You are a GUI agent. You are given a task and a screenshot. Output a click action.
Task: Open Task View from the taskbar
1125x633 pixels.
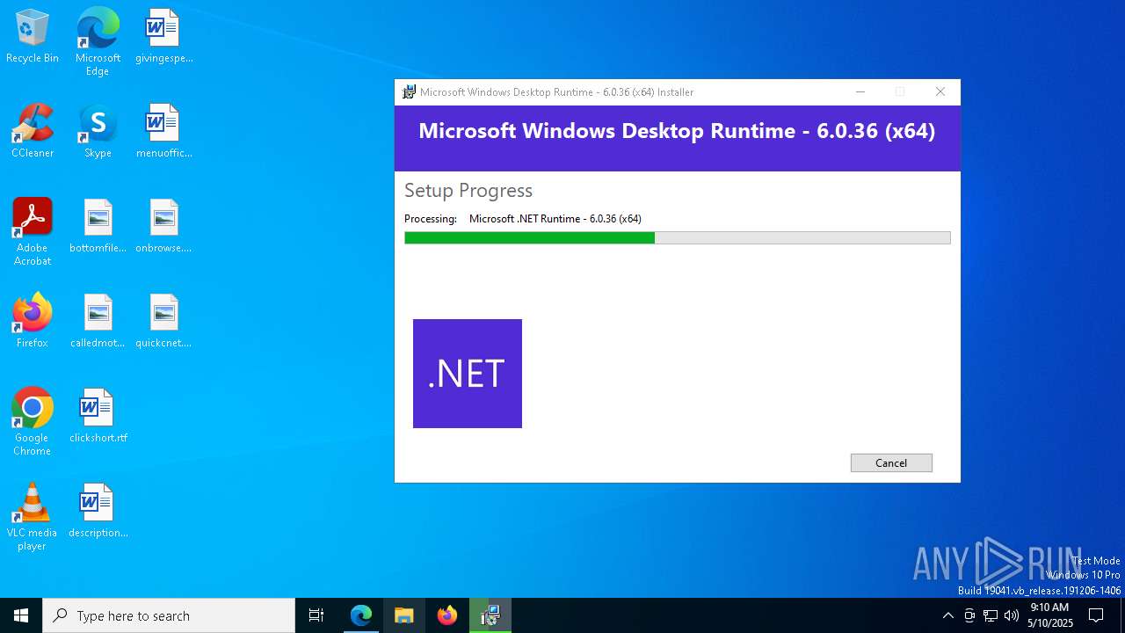[x=316, y=615]
